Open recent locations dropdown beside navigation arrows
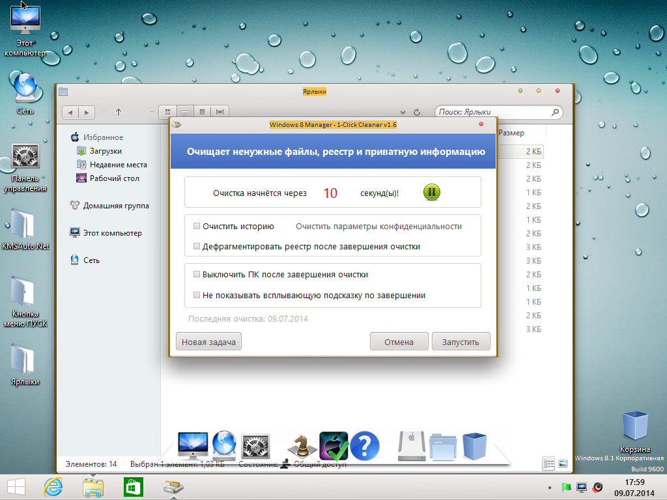This screenshot has height=500, width=667. point(104,112)
